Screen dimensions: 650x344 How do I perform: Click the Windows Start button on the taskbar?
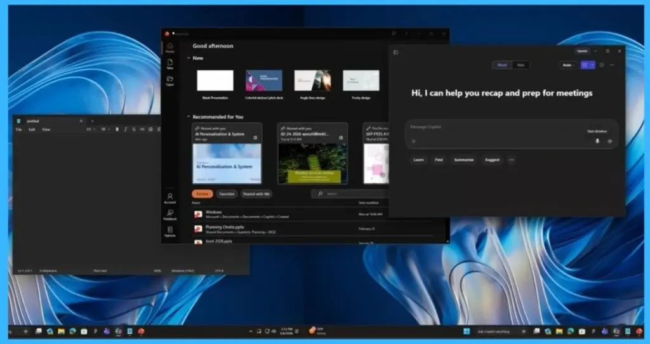click(x=467, y=331)
